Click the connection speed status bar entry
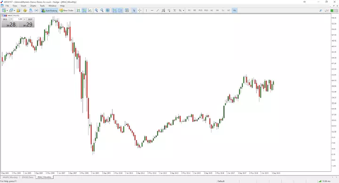 click(324, 181)
